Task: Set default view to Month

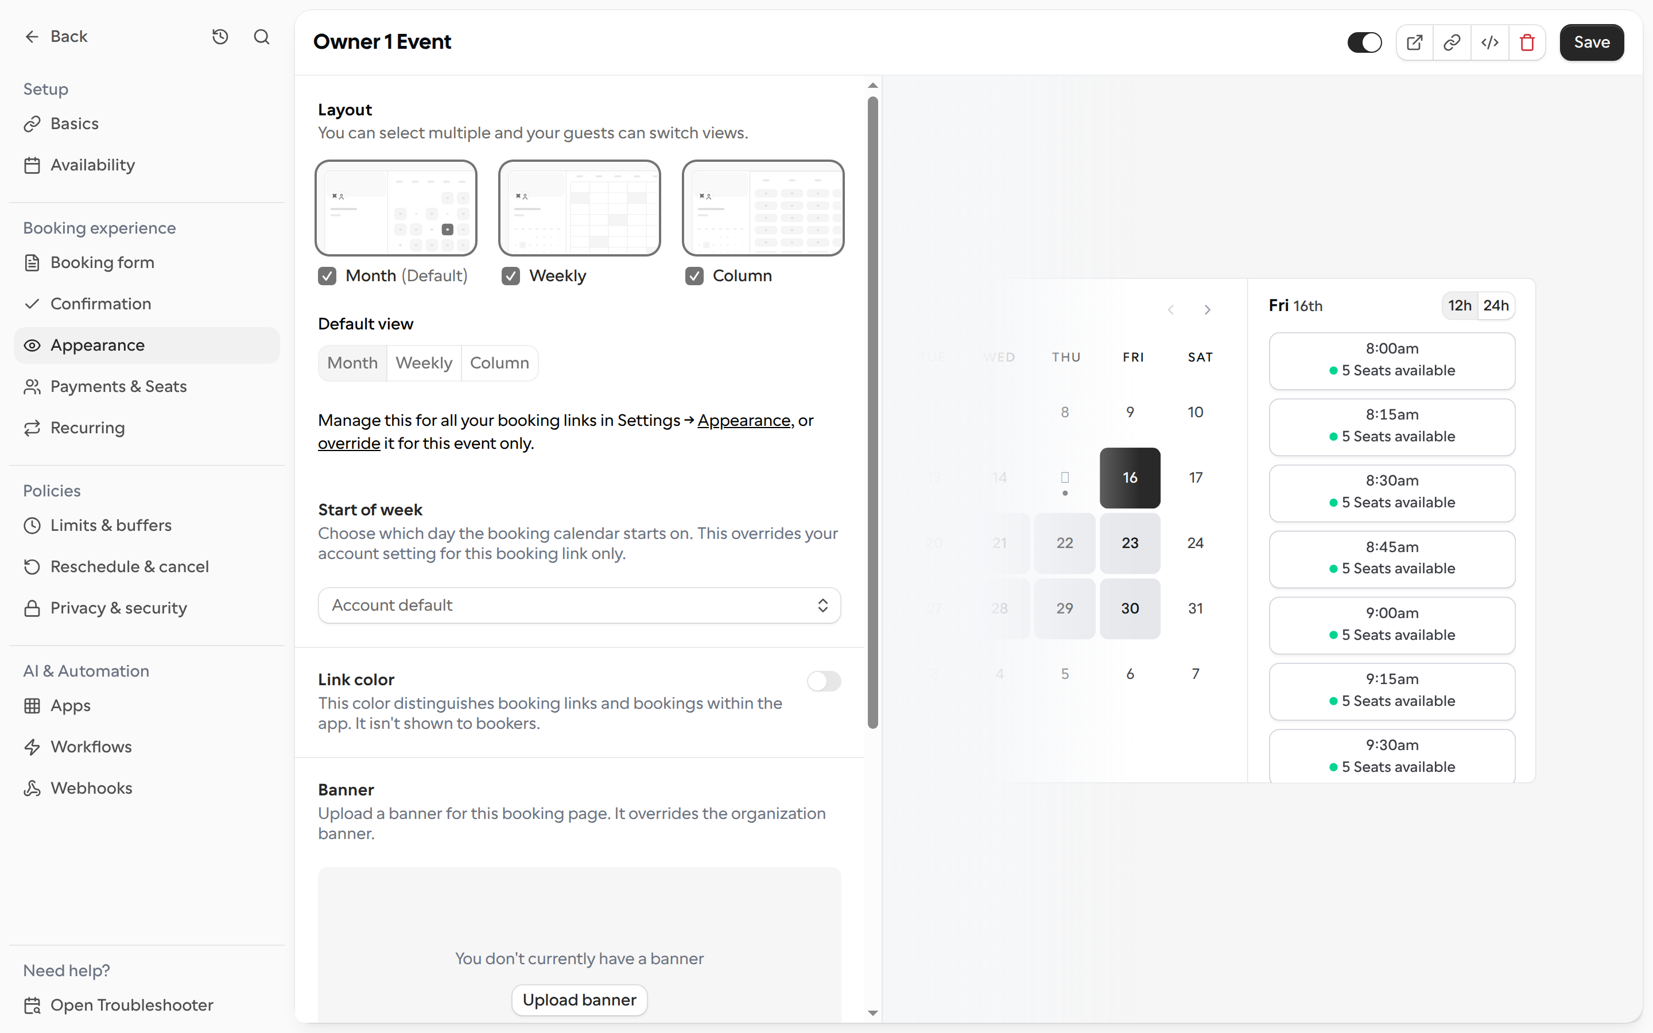Action: coord(352,363)
